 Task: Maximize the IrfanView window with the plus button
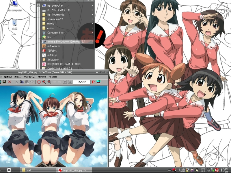coord(101,72)
